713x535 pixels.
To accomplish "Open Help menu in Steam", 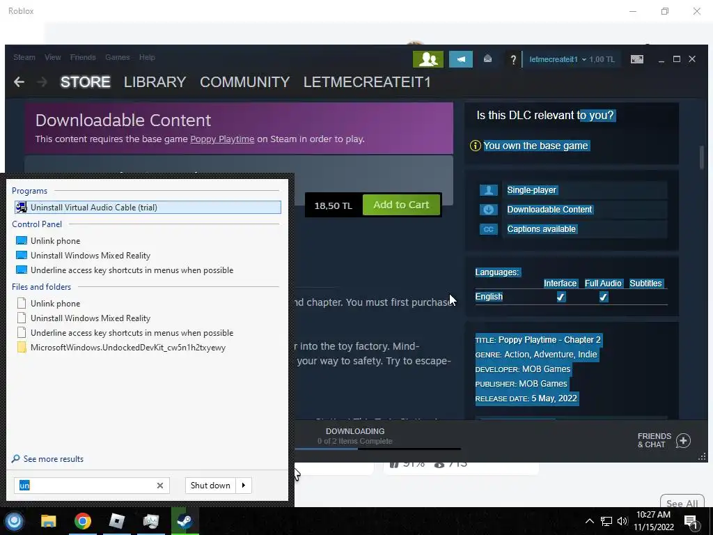I will [147, 57].
